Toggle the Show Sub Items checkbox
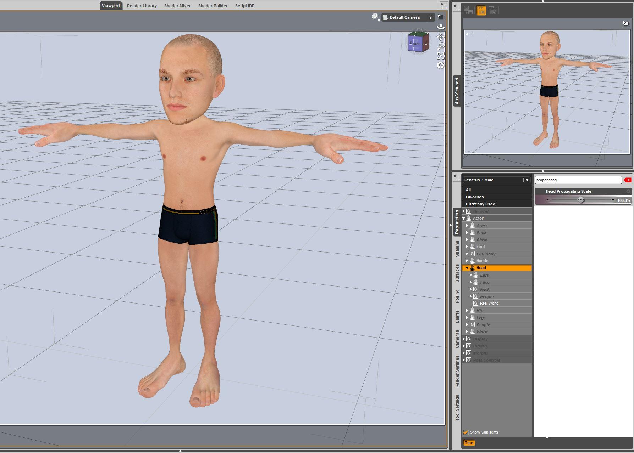Viewport: 634px width, 453px height. click(x=465, y=432)
